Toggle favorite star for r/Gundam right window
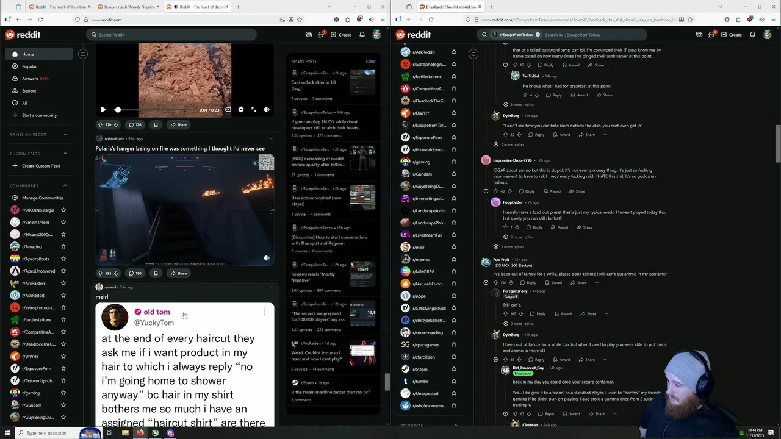The height and width of the screenshot is (439, 781). (x=453, y=174)
